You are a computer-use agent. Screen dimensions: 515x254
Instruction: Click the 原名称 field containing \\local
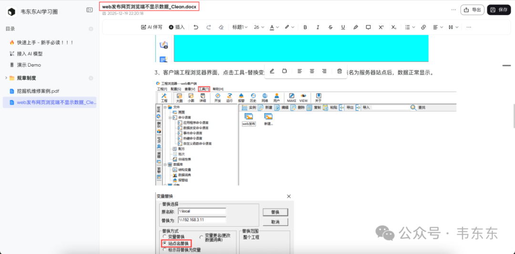[202, 211]
